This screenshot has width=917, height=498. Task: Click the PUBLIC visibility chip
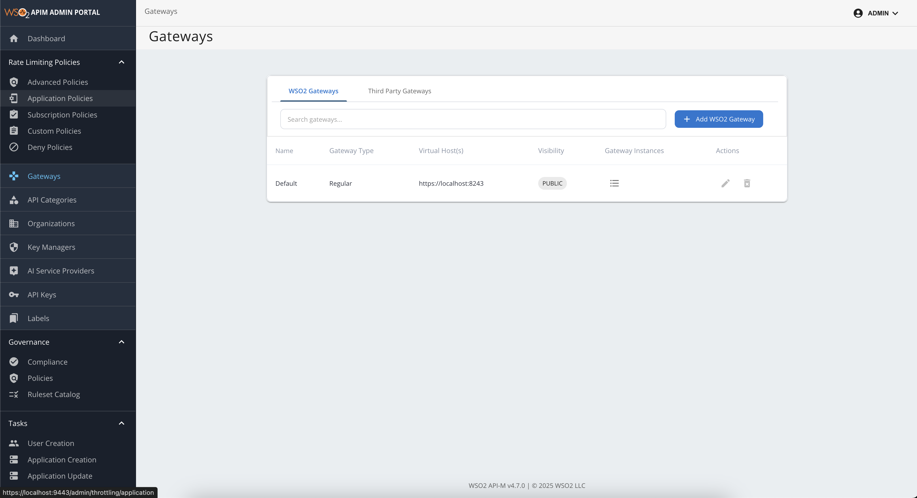tap(552, 183)
